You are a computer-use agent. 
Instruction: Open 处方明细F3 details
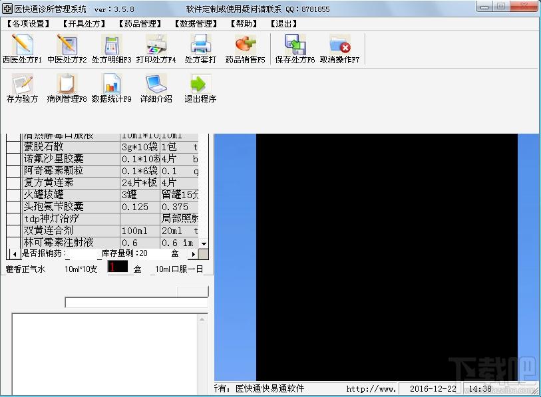tap(111, 49)
